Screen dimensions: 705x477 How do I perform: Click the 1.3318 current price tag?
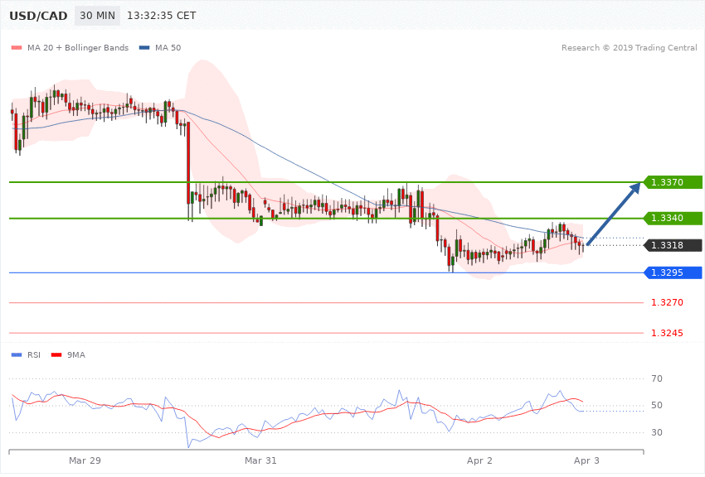(x=673, y=245)
